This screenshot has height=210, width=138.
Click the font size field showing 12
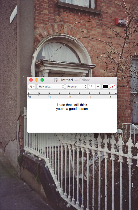click(x=92, y=87)
